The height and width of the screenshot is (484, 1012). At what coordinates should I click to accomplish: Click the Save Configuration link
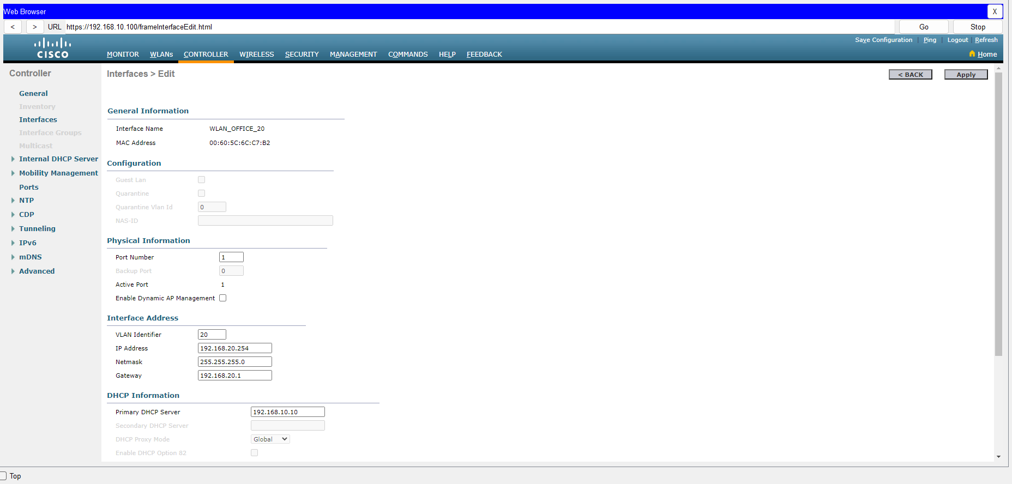pos(883,40)
